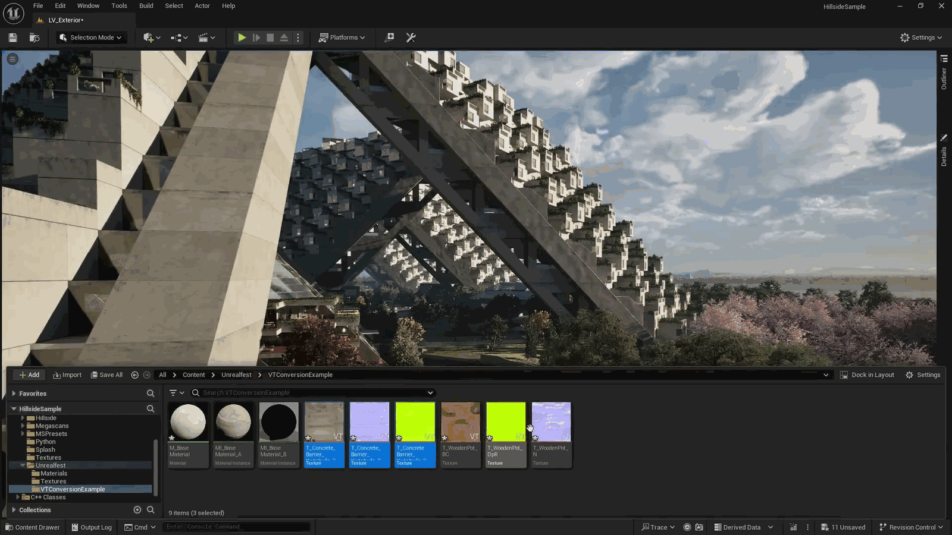Image resolution: width=952 pixels, height=535 pixels.
Task: Open the Selection Mode dropdown
Action: coord(91,37)
